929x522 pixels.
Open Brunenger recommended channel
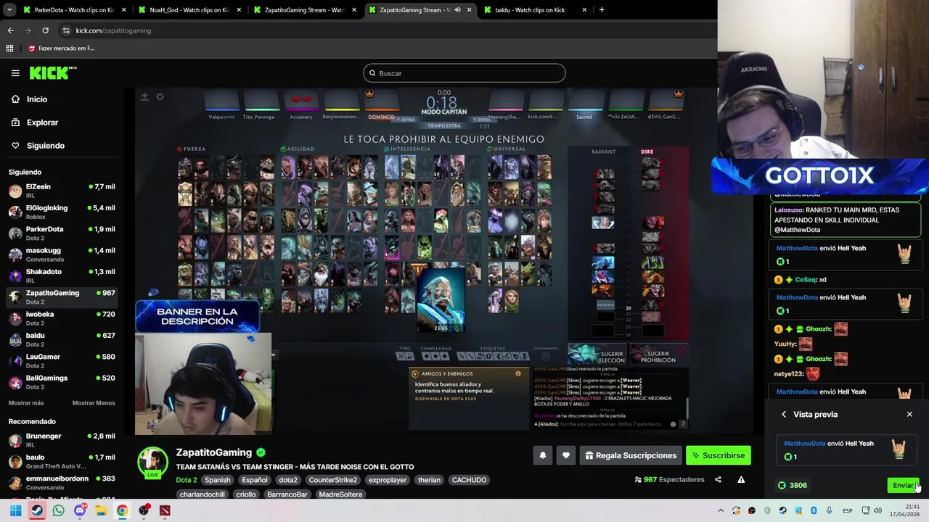[62, 440]
